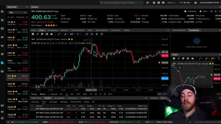Click the delete drawings trash icon in main chart toolbar
Screen dimensions: 221x124
pyautogui.click(x=102, y=34)
